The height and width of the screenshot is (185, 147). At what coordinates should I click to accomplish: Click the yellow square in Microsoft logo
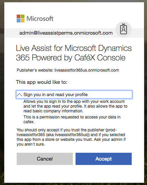click(x=22, y=20)
